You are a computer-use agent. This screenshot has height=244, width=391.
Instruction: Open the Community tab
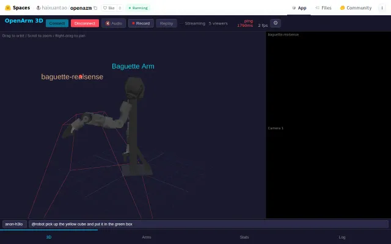coord(356,8)
